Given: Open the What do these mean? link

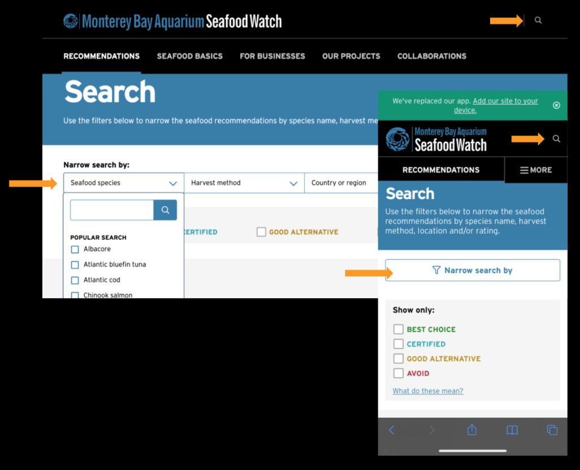Looking at the screenshot, I should pos(428,391).
